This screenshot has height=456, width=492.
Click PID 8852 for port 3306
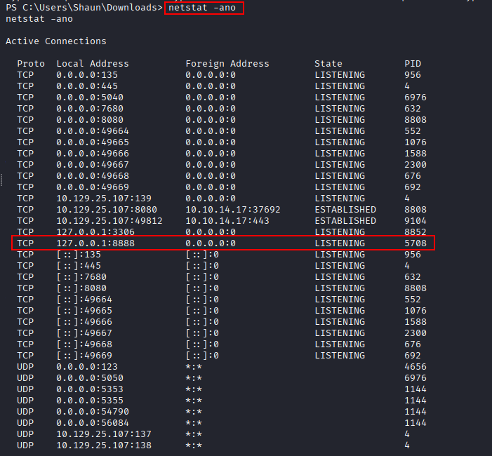pyautogui.click(x=415, y=232)
